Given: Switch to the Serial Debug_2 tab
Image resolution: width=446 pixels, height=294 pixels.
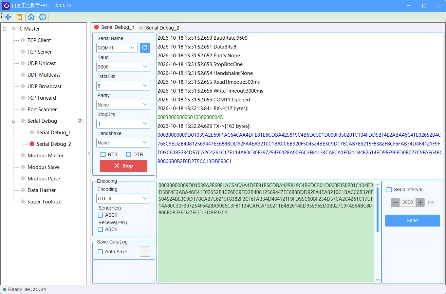Looking at the screenshot, I should (159, 28).
